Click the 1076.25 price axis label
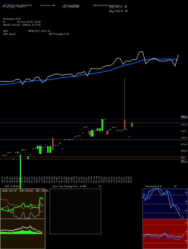This screenshot has width=188, height=249. (184, 144)
